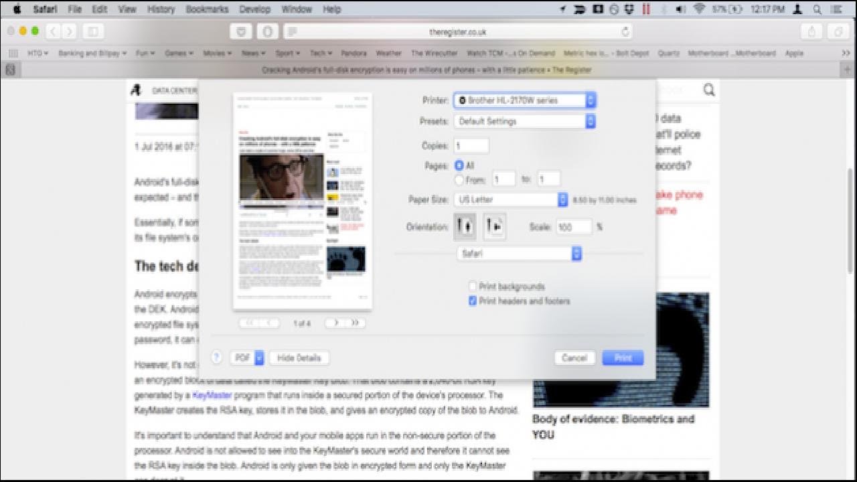The width and height of the screenshot is (857, 482).
Task: Open print dialog help
Action: (216, 357)
